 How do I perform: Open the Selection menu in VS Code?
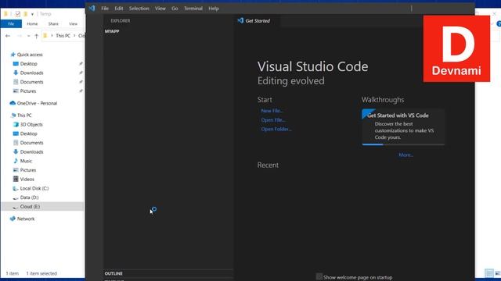click(139, 9)
